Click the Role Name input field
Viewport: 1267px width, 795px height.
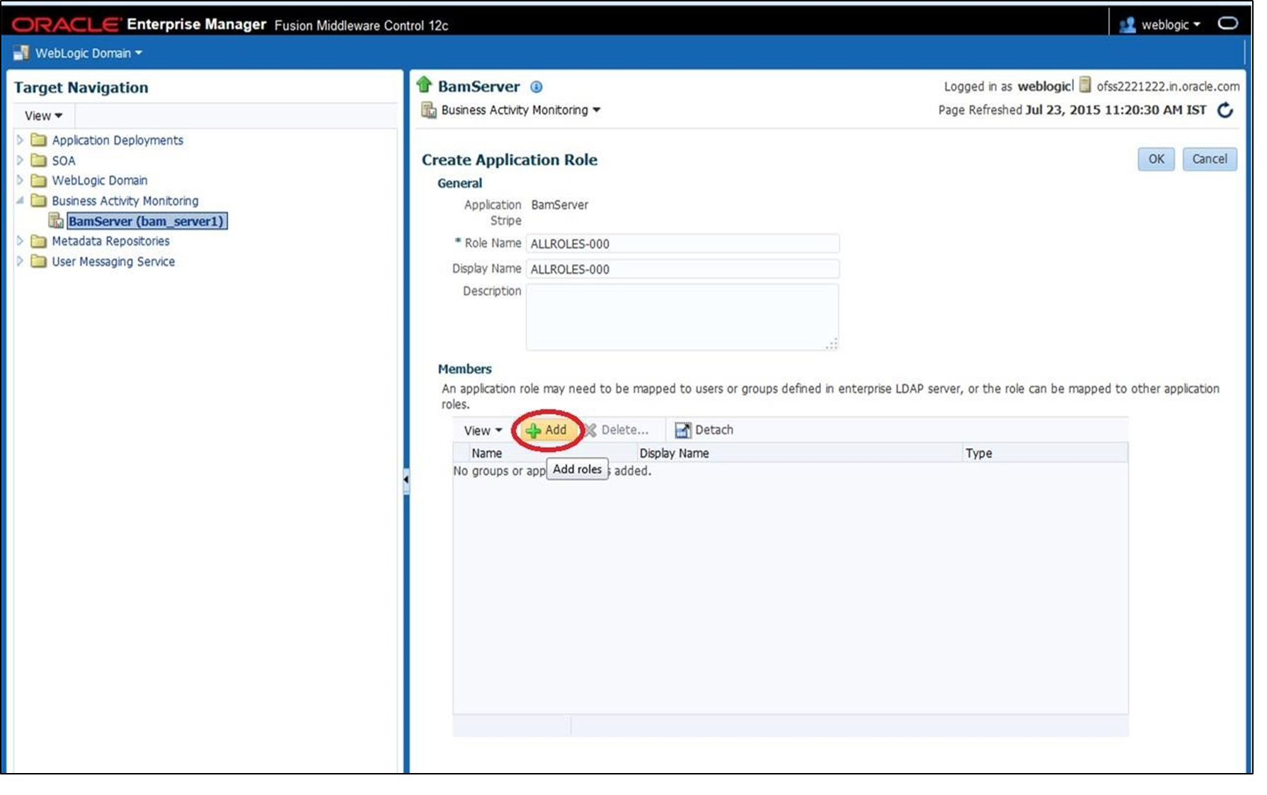point(682,244)
